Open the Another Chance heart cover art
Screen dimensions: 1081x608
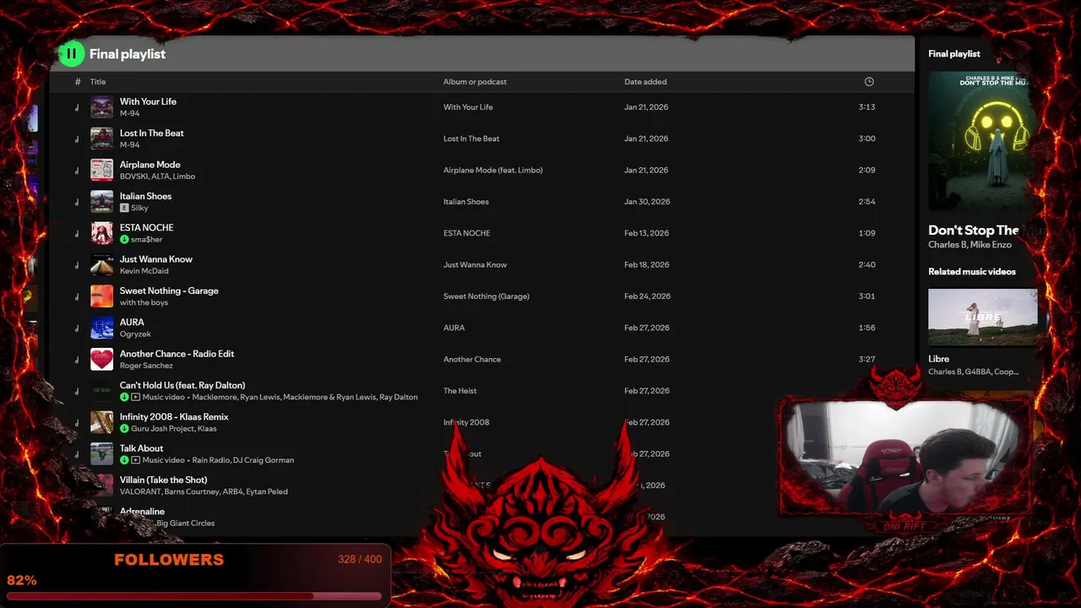click(x=101, y=359)
